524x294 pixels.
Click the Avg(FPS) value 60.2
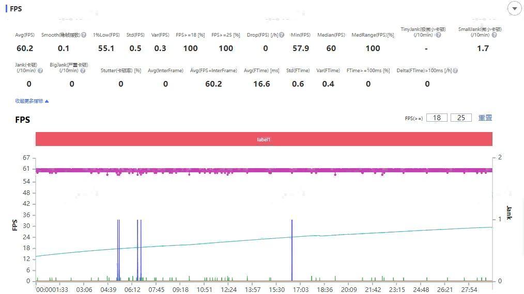24,48
